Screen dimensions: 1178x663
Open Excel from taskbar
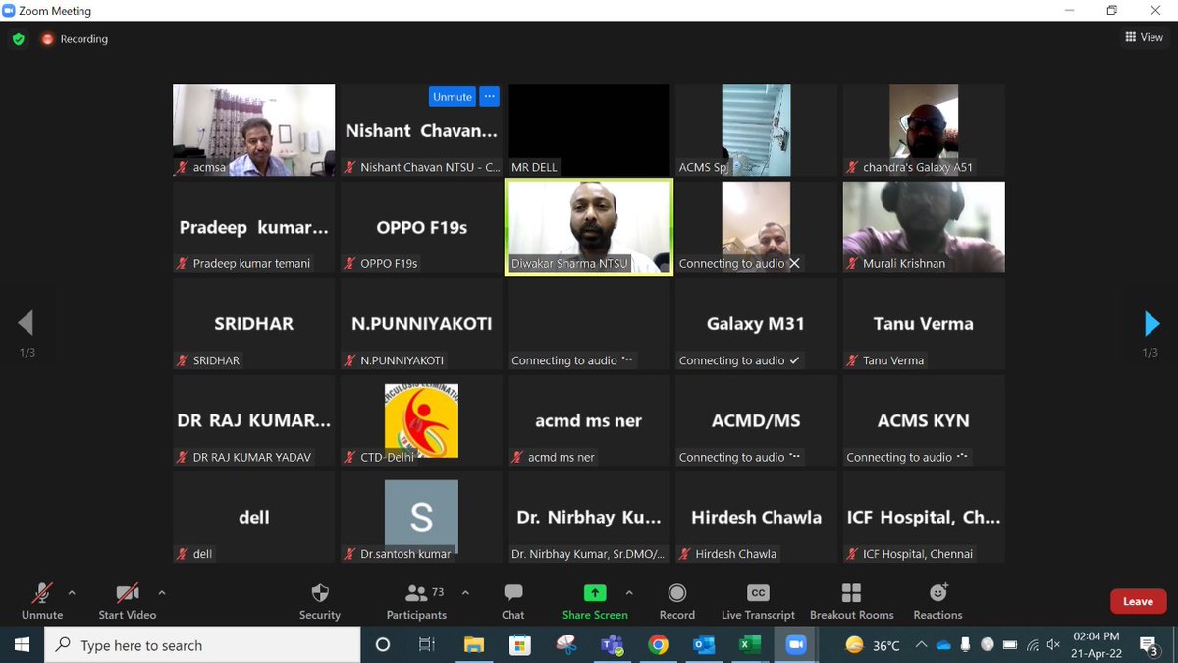coord(750,645)
